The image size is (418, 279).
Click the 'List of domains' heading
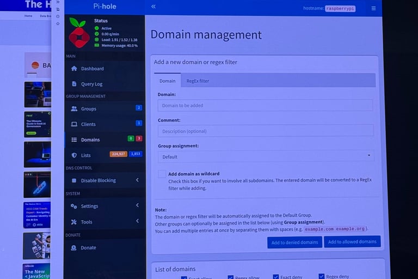[175, 269]
